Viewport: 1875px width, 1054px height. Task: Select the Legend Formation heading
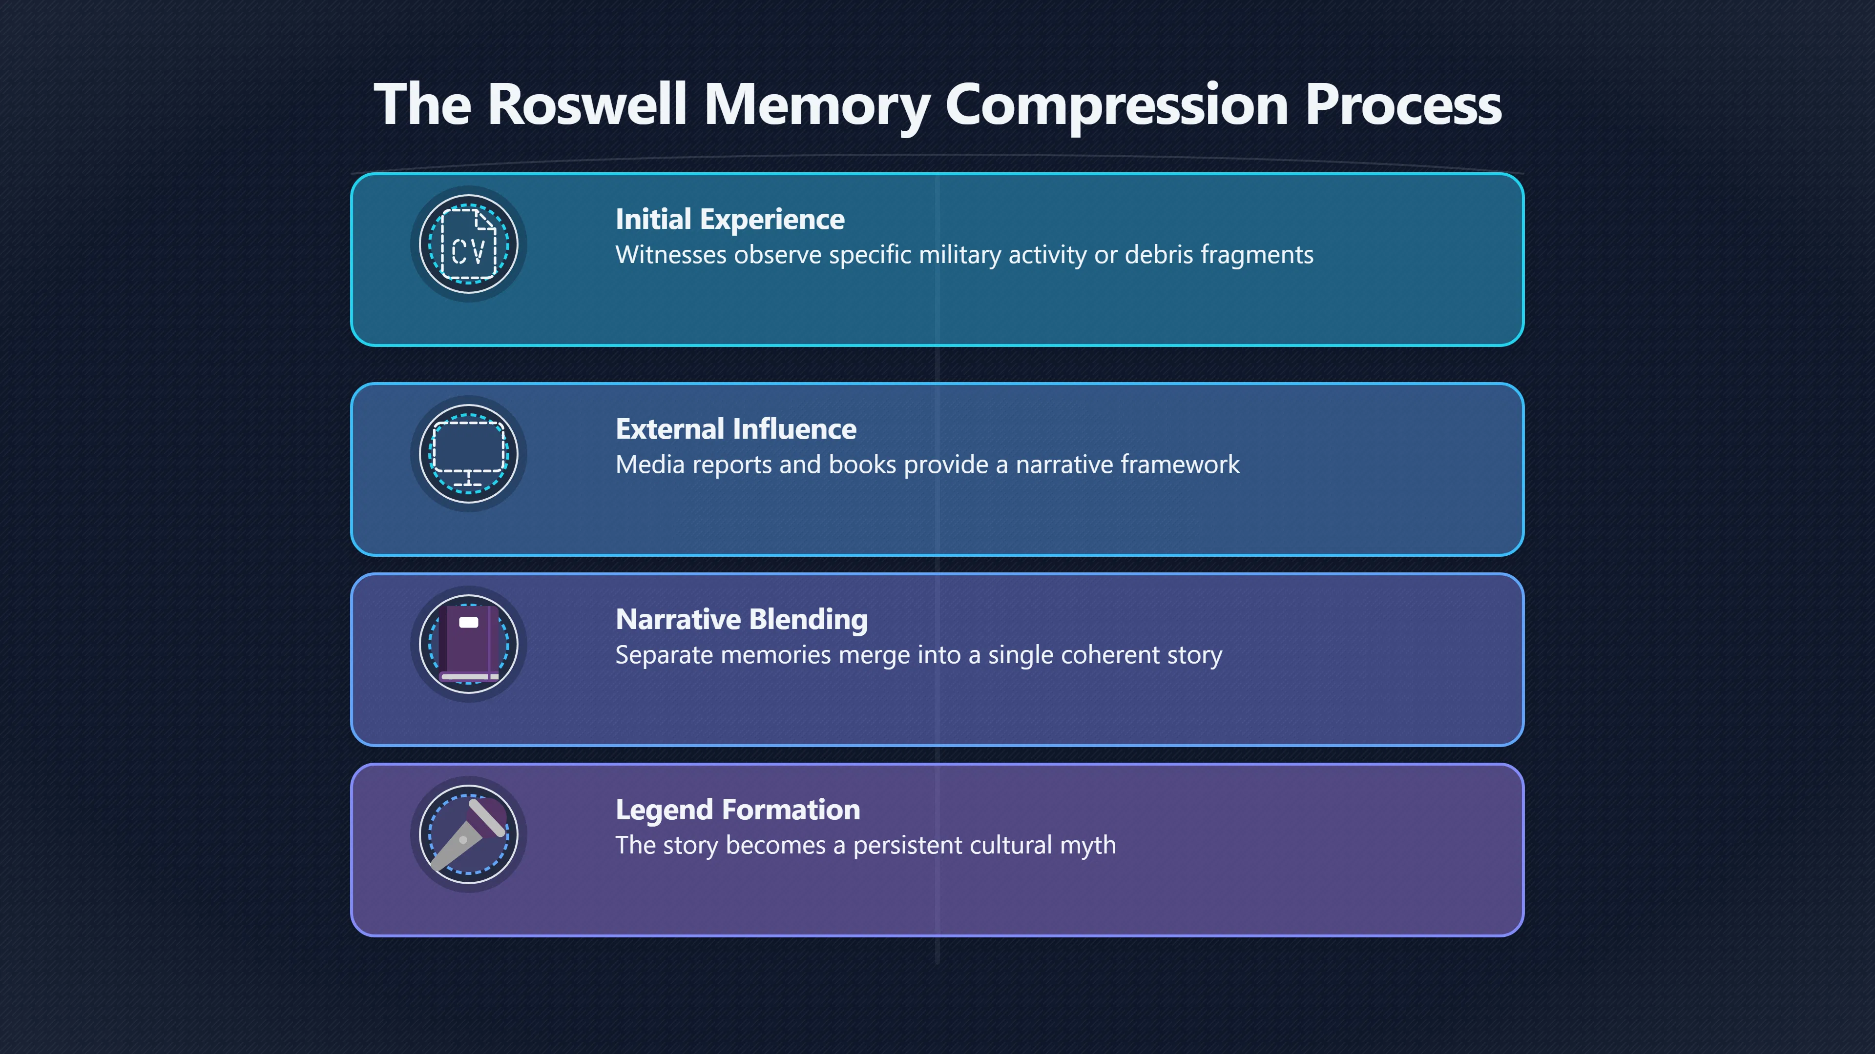pos(737,810)
